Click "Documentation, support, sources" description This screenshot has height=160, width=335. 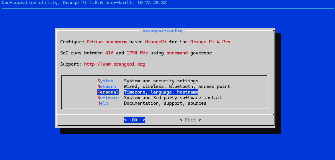tap(165, 103)
